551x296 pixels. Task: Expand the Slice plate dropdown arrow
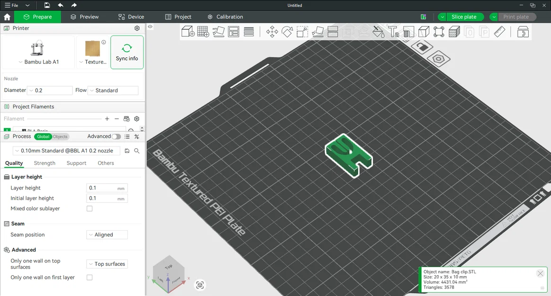click(443, 17)
